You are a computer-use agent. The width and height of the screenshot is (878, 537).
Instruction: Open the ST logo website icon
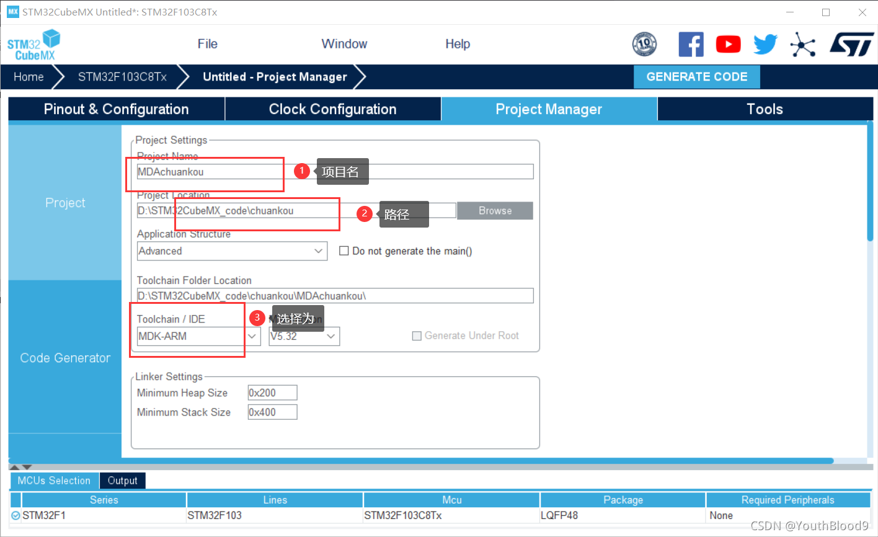coord(852,45)
